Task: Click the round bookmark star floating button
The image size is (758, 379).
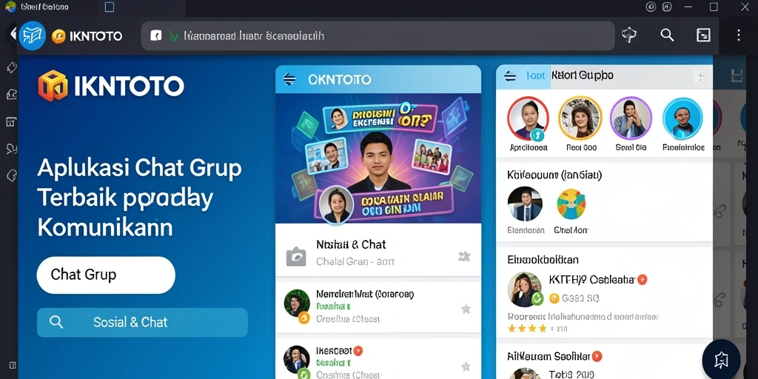Action: 721,359
